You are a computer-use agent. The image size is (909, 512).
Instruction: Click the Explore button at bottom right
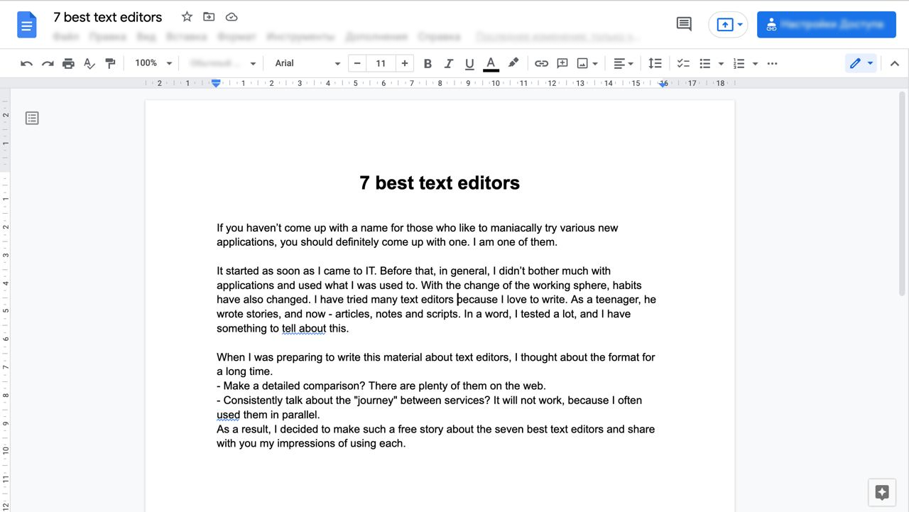(882, 492)
